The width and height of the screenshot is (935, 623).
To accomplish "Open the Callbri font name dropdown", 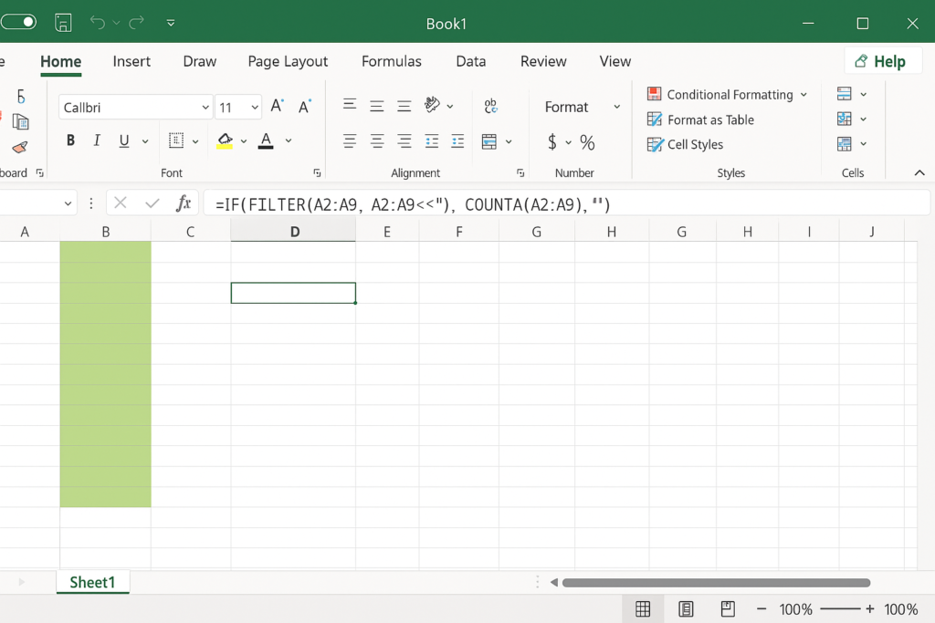I will point(205,108).
